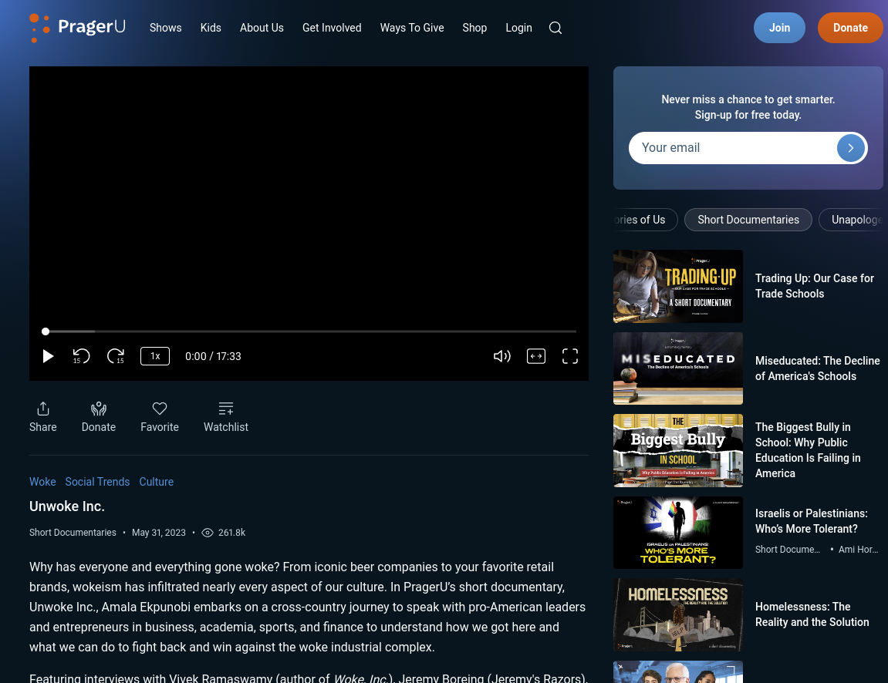
Task: Click the blue Join button
Action: (x=779, y=28)
